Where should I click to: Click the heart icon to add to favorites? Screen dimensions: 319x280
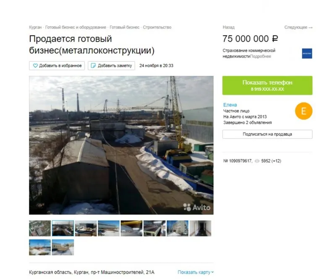(x=35, y=66)
